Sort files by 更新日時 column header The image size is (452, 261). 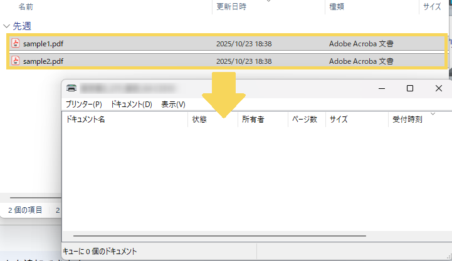coord(231,7)
